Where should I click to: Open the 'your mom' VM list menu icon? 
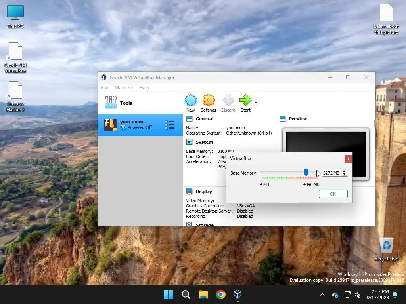pos(170,125)
